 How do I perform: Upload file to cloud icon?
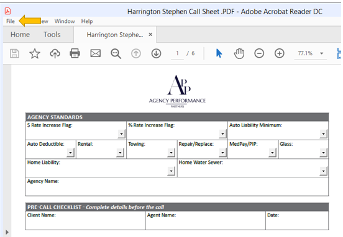[x=55, y=53]
